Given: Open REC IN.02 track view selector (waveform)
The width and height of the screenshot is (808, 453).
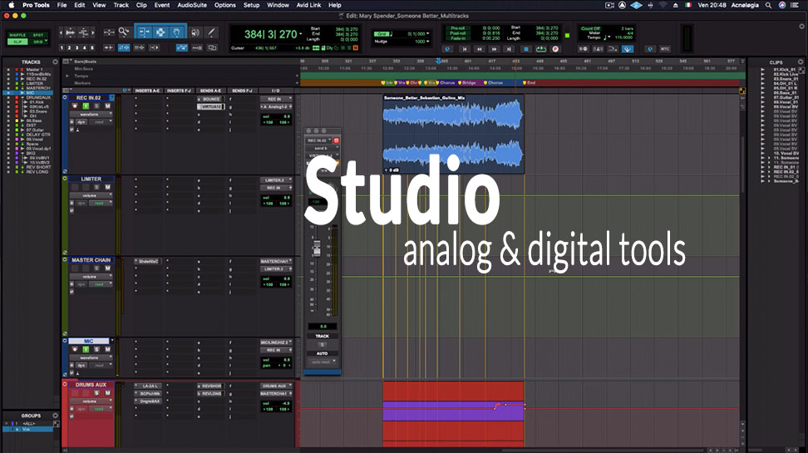Looking at the screenshot, I should pyautogui.click(x=91, y=115).
